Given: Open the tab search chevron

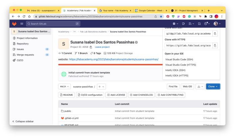Looking at the screenshot, I should tap(222, 11).
